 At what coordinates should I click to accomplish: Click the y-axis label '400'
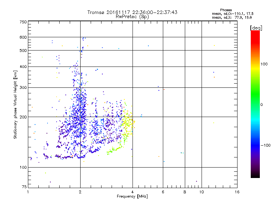tap(23, 67)
